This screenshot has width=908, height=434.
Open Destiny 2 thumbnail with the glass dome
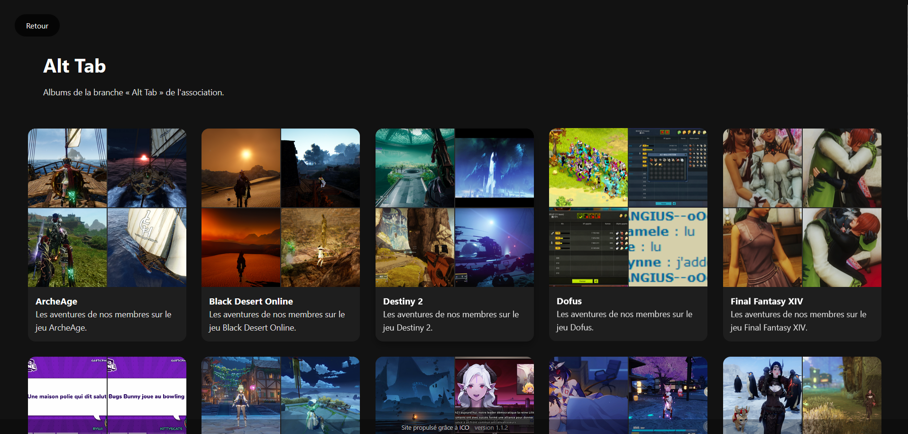(x=415, y=168)
